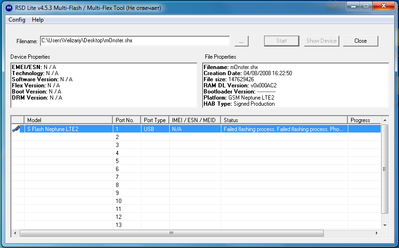This screenshot has width=399, height=248.
Task: Click the horizontal scrollbar thumb
Action: click(x=172, y=233)
